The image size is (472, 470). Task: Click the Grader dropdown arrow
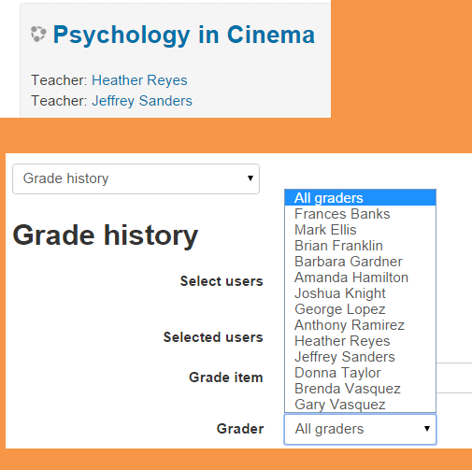click(x=427, y=429)
